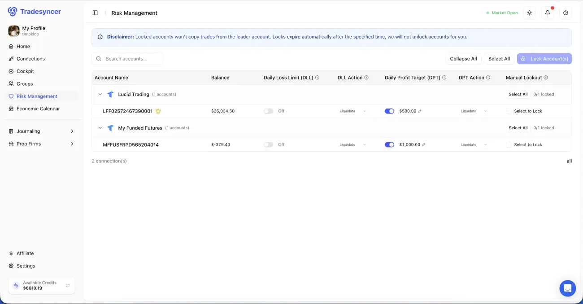The width and height of the screenshot is (583, 304).
Task: Expand the Journaling submenu
Action: 41,131
